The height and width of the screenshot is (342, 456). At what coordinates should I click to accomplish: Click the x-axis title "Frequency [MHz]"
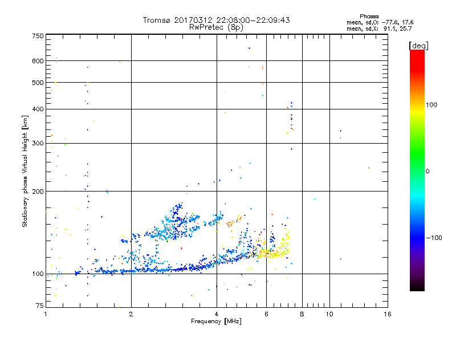[x=216, y=321]
